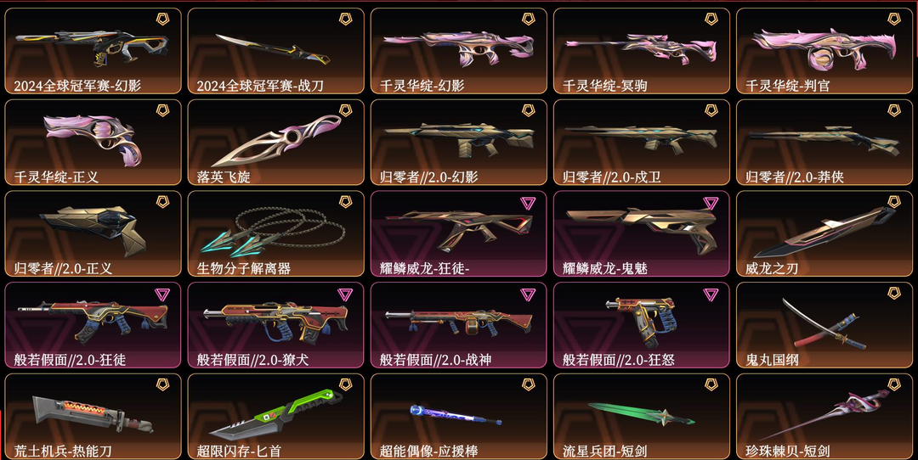The image size is (918, 460).
Task: Select the 般若假面//2.0-獠犬 skin card
Action: pyautogui.click(x=275, y=325)
